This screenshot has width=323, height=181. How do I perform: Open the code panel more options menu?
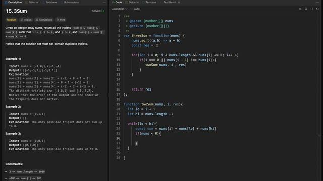click(x=317, y=2)
